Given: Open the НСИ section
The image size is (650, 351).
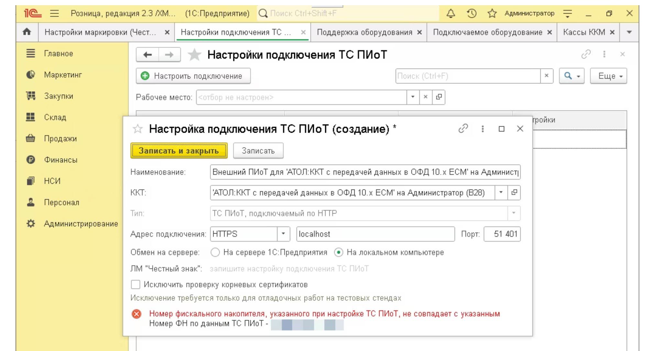Looking at the screenshot, I should (52, 181).
